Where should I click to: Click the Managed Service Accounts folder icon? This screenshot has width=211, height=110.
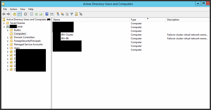[11, 45]
